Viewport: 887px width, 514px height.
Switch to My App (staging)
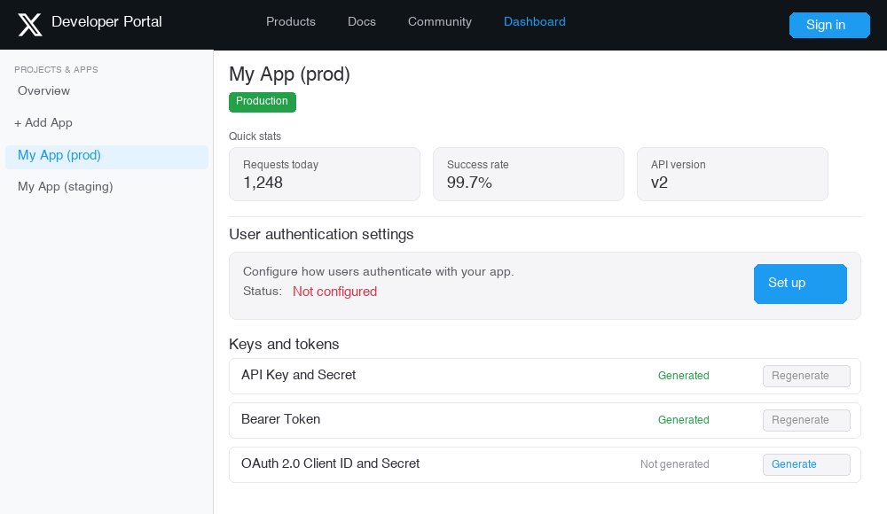(65, 186)
